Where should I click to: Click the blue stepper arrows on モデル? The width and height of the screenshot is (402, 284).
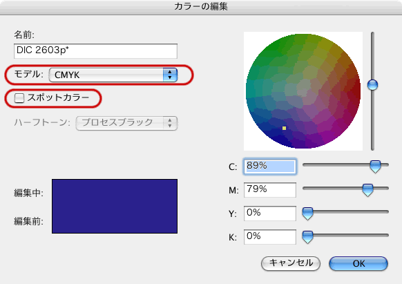[x=170, y=75]
